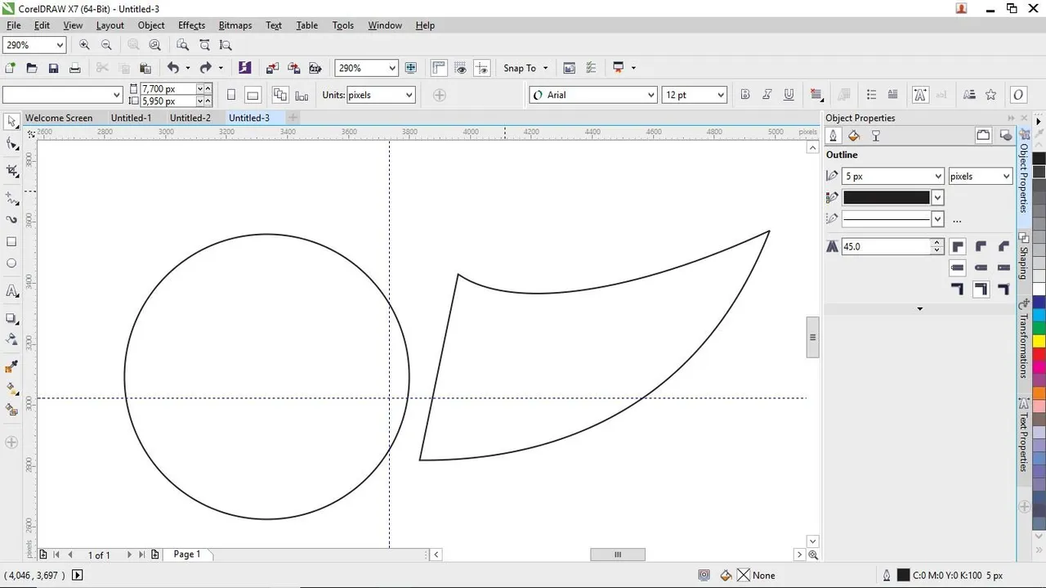
Task: Click the Zoom In magnifier icon
Action: click(84, 45)
